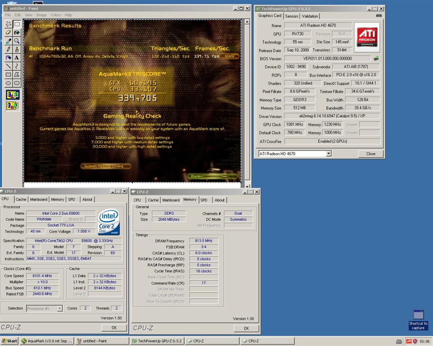Select the Brush tool in Paint

[17, 50]
